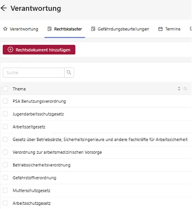Click the document icon beside Gefährdungsbeurteilungen

click(93, 29)
